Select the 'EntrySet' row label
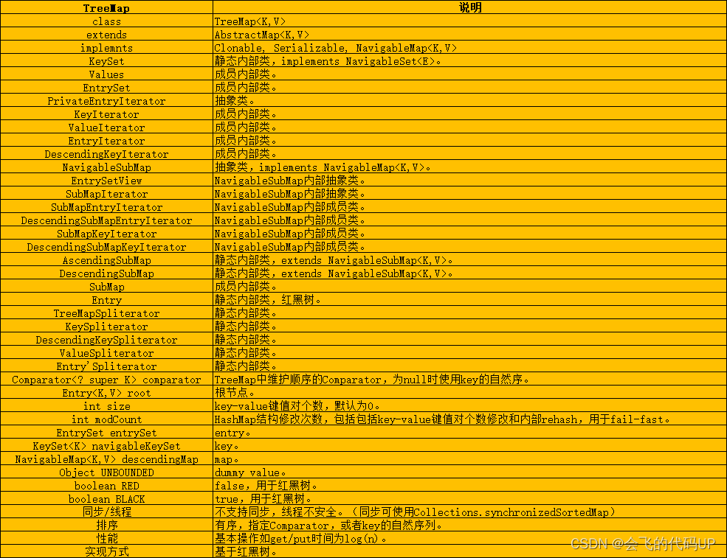This screenshot has height=558, width=727. tap(106, 88)
